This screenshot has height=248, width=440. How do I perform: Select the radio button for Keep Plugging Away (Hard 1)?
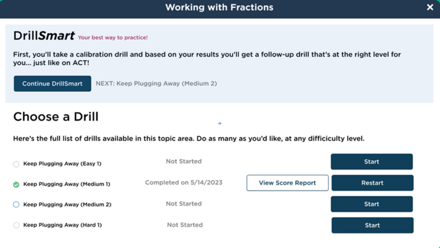[x=16, y=225]
